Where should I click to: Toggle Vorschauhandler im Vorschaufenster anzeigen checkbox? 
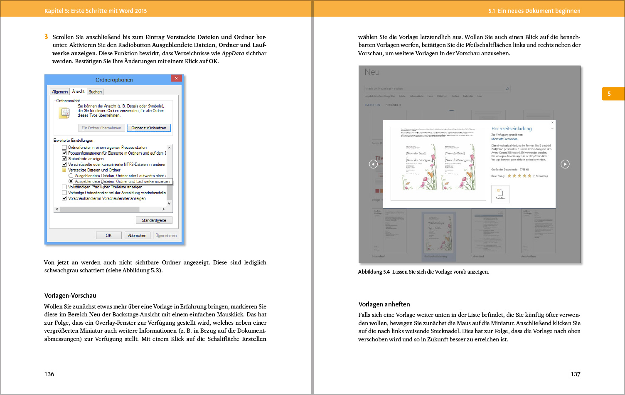pyautogui.click(x=64, y=198)
